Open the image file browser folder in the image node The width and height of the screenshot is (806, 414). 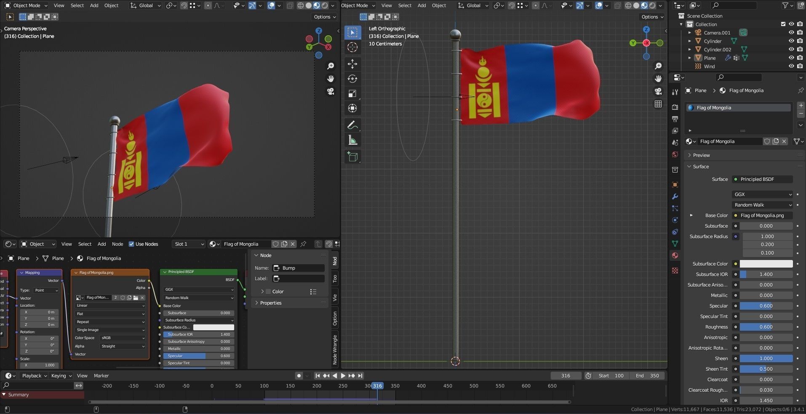(x=136, y=297)
